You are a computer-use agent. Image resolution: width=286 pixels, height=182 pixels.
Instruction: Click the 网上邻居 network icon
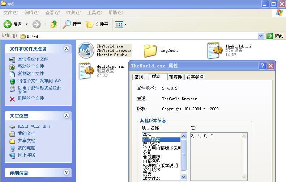click(x=12, y=156)
